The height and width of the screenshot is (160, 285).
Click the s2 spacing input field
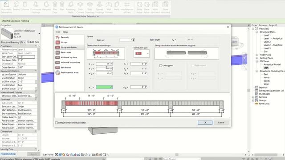coord(104,68)
